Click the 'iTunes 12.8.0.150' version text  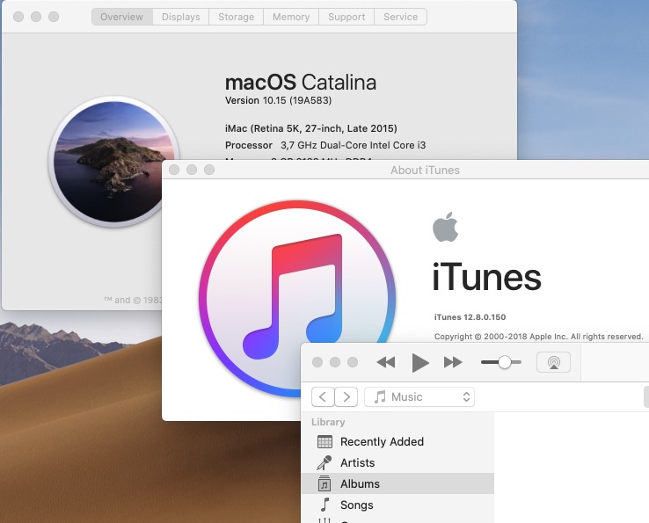click(470, 317)
